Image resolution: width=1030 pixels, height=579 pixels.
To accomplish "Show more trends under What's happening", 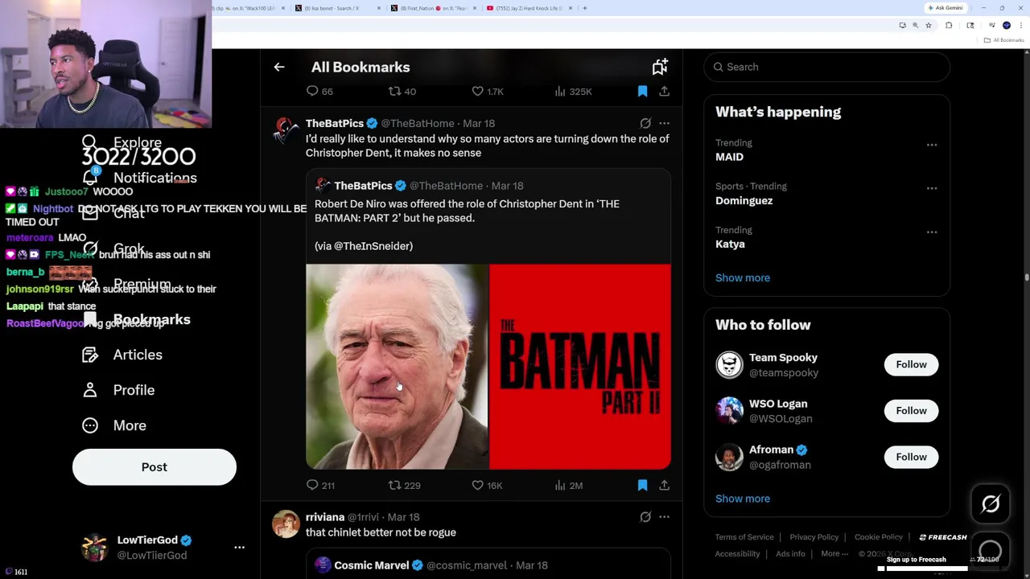I will 743,278.
